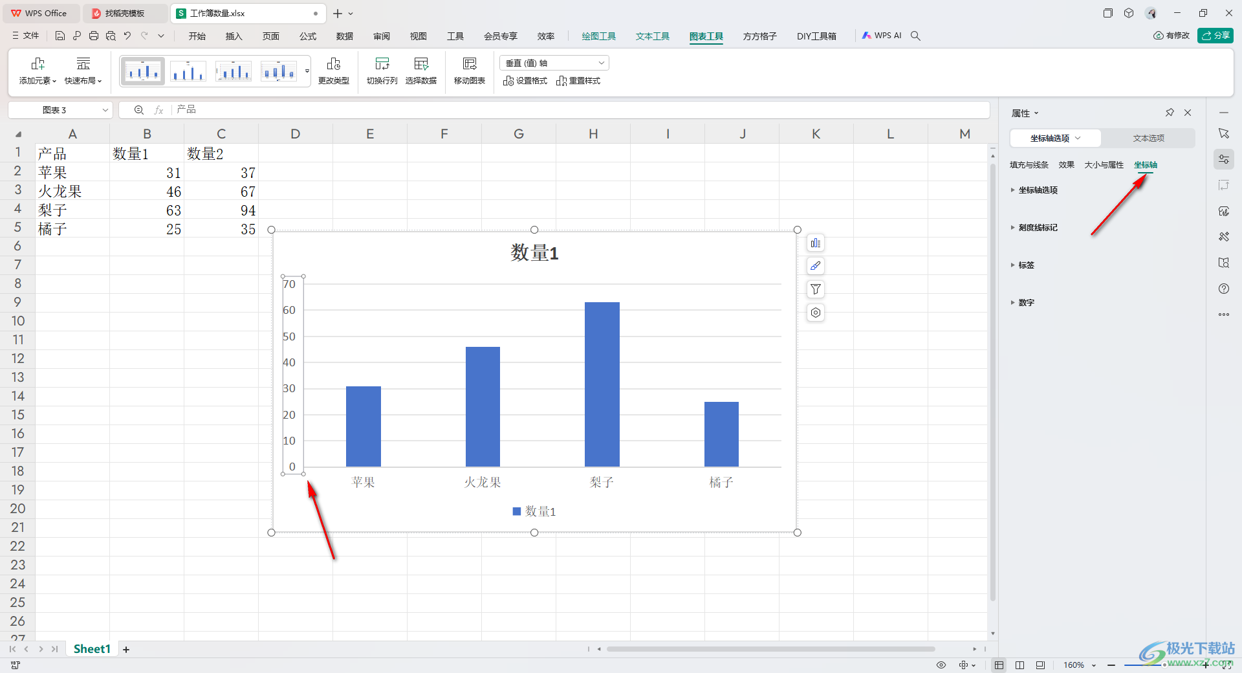Click Format Selection button
This screenshot has height=673, width=1242.
click(x=525, y=81)
